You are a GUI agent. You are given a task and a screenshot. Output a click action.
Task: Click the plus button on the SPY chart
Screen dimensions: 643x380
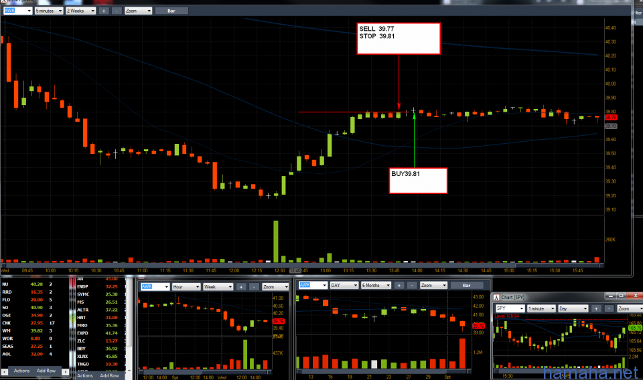[595, 308]
